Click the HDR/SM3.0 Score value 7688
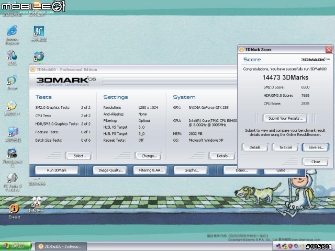The image size is (335, 251). coord(305,95)
